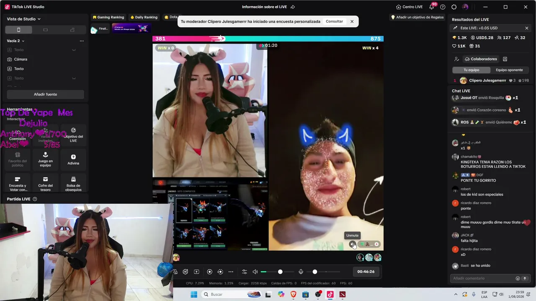Viewport: 536px width, 301px height.
Task: Click the record button in bottom toolbar
Action: click(210, 272)
